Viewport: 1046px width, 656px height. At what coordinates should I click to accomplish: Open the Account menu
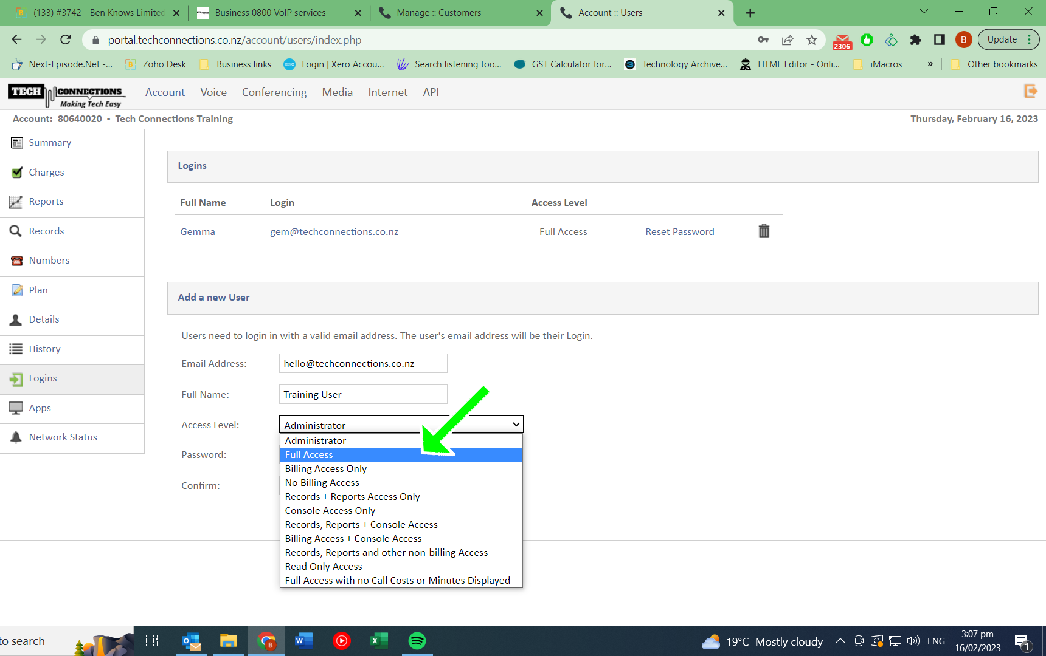coord(165,92)
